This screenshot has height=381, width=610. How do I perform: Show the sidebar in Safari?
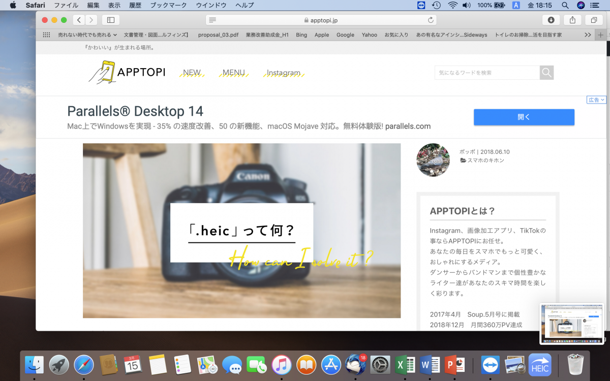(x=110, y=20)
